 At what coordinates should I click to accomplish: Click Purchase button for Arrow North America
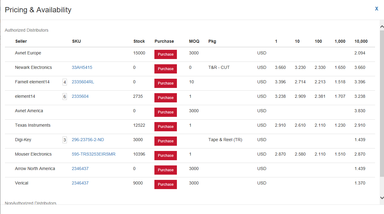click(165, 170)
